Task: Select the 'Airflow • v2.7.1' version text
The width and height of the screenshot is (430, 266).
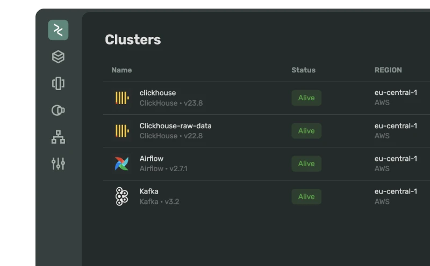Action: [x=163, y=168]
